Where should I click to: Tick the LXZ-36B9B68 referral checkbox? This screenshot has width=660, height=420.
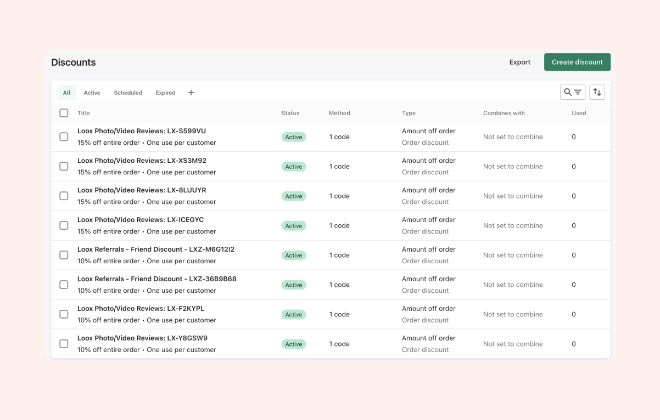tap(64, 285)
